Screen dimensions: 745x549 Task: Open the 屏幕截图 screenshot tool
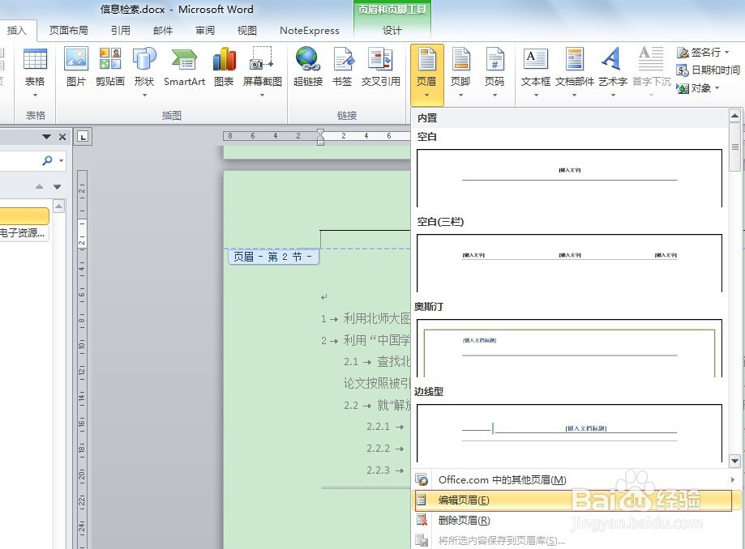(261, 69)
